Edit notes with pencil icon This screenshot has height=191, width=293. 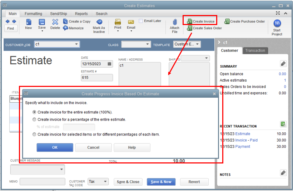click(283, 172)
